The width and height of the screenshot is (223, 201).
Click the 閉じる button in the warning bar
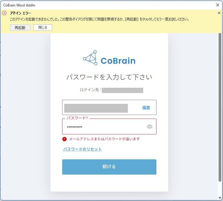click(x=43, y=28)
